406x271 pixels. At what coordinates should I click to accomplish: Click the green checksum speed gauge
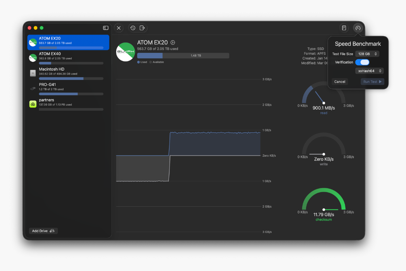[x=324, y=202]
